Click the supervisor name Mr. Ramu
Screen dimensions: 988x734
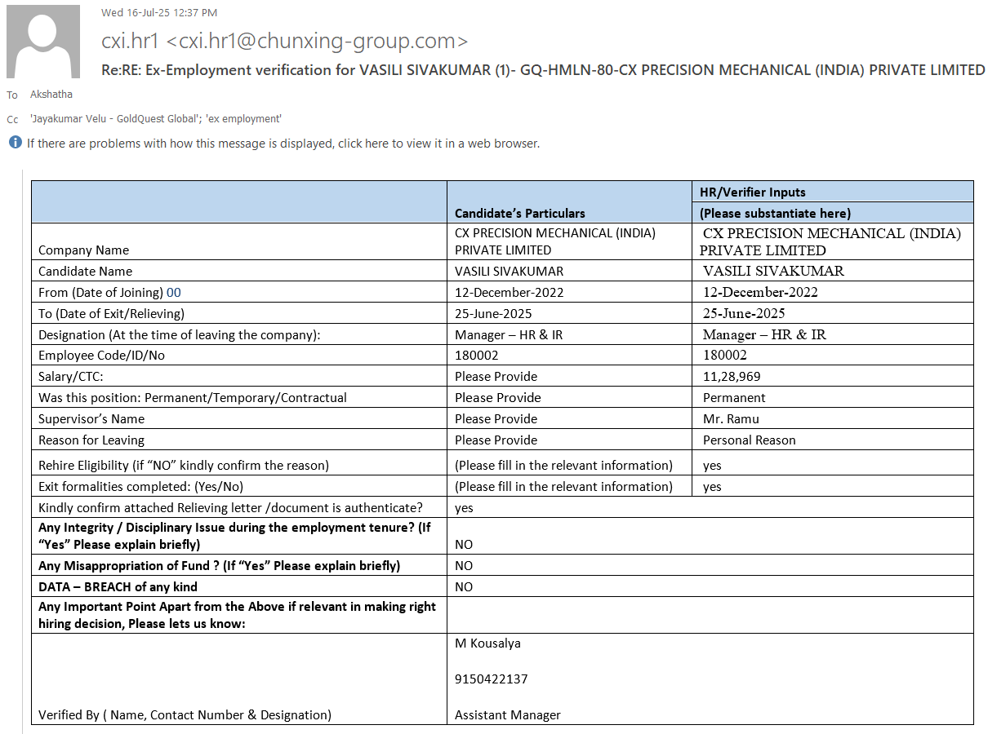click(x=731, y=419)
